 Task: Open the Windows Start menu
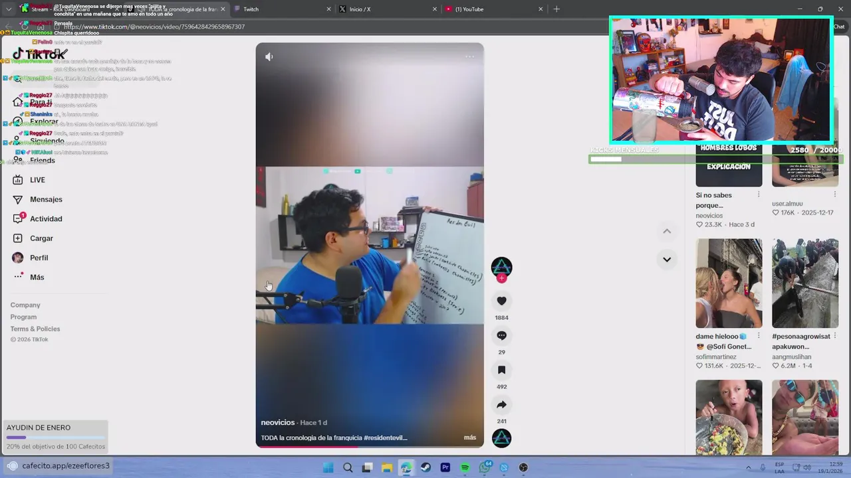point(328,467)
